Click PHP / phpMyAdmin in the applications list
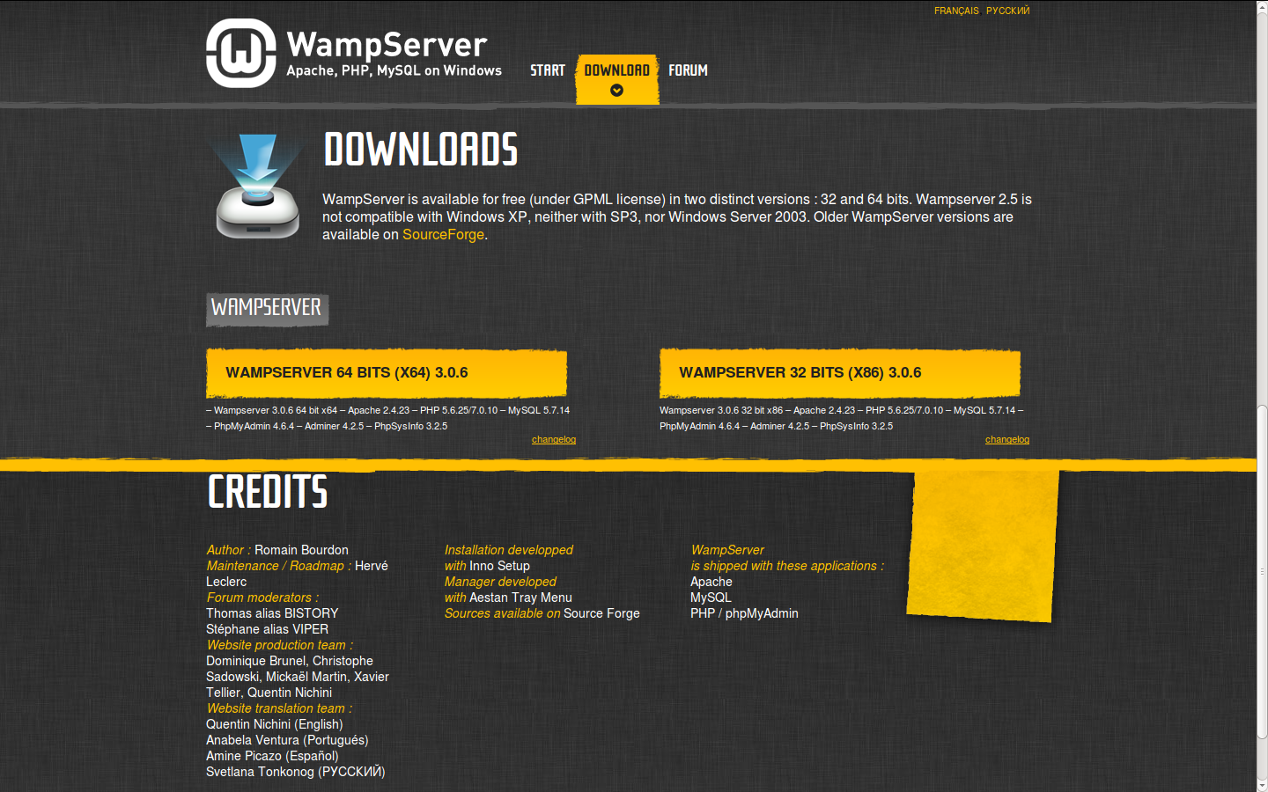 [744, 613]
